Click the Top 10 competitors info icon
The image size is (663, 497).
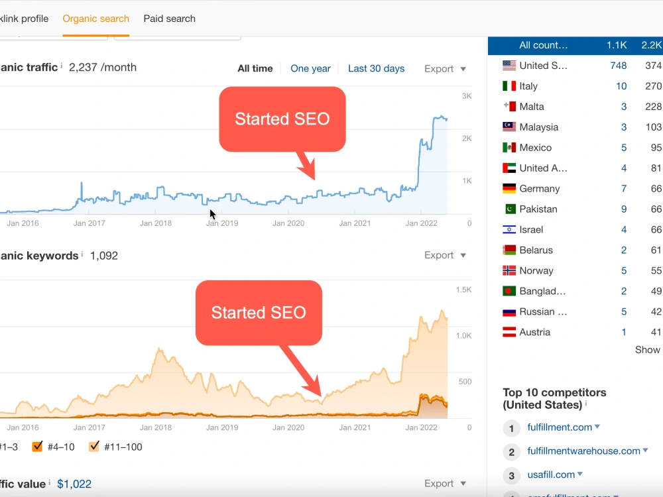[586, 404]
